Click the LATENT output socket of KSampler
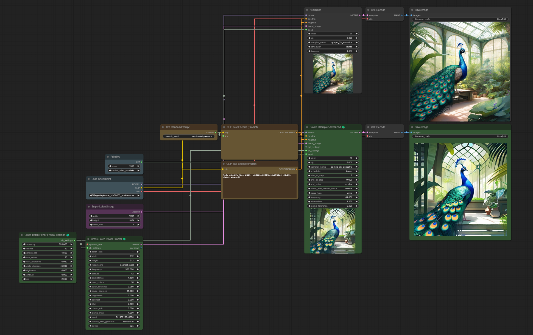Image resolution: width=533 pixels, height=335 pixels. pos(360,15)
